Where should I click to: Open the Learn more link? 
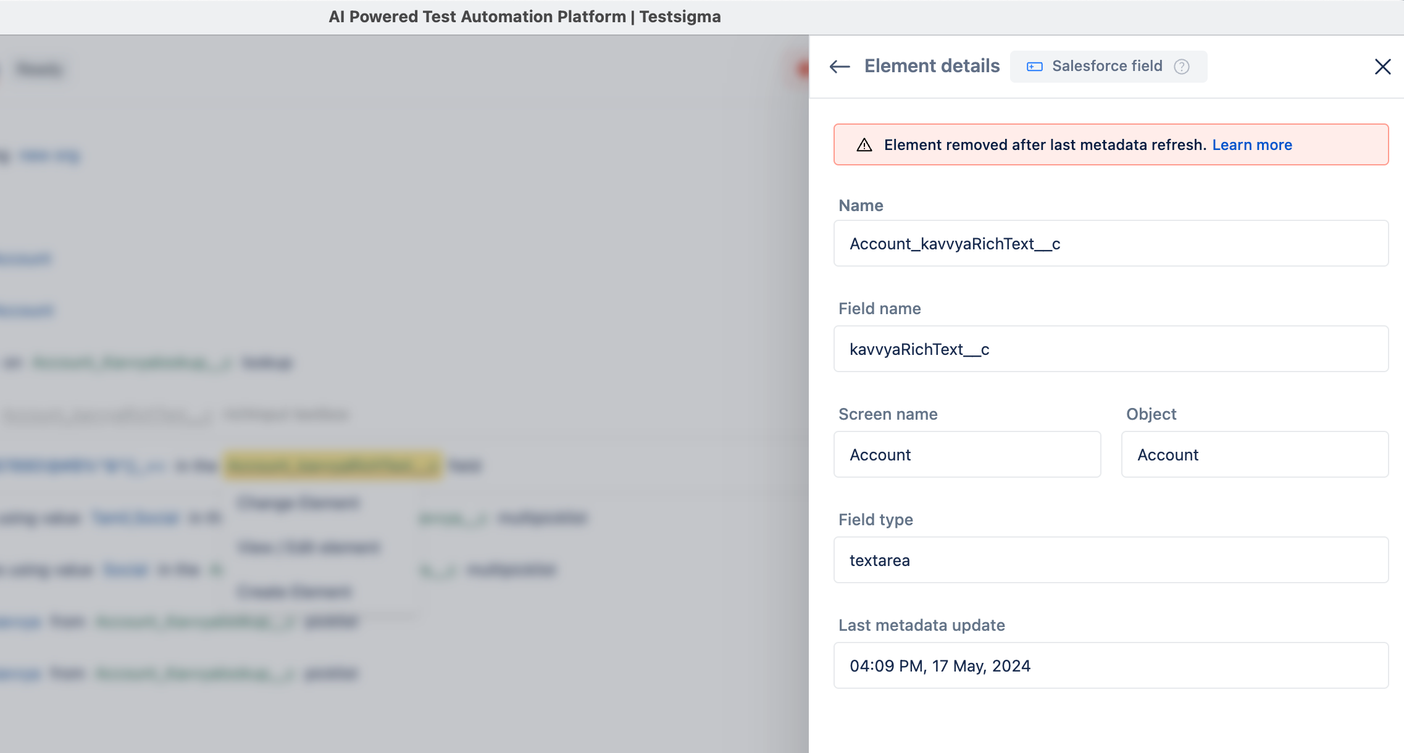[x=1252, y=145]
